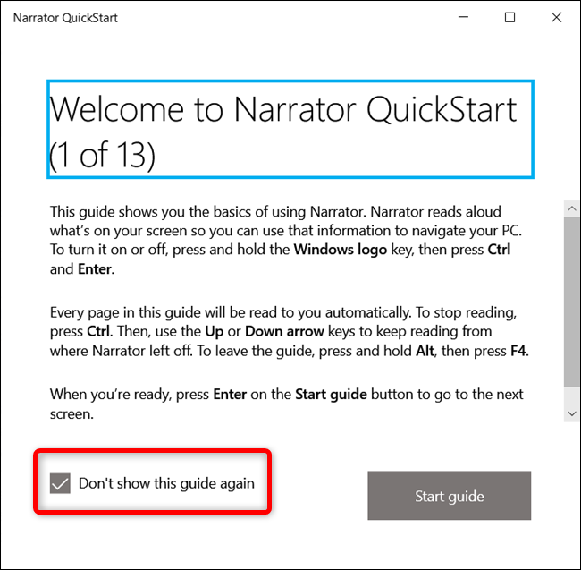Select the Welcome to Narrator QuickStart heading
This screenshot has height=570, width=581.
tap(290, 129)
